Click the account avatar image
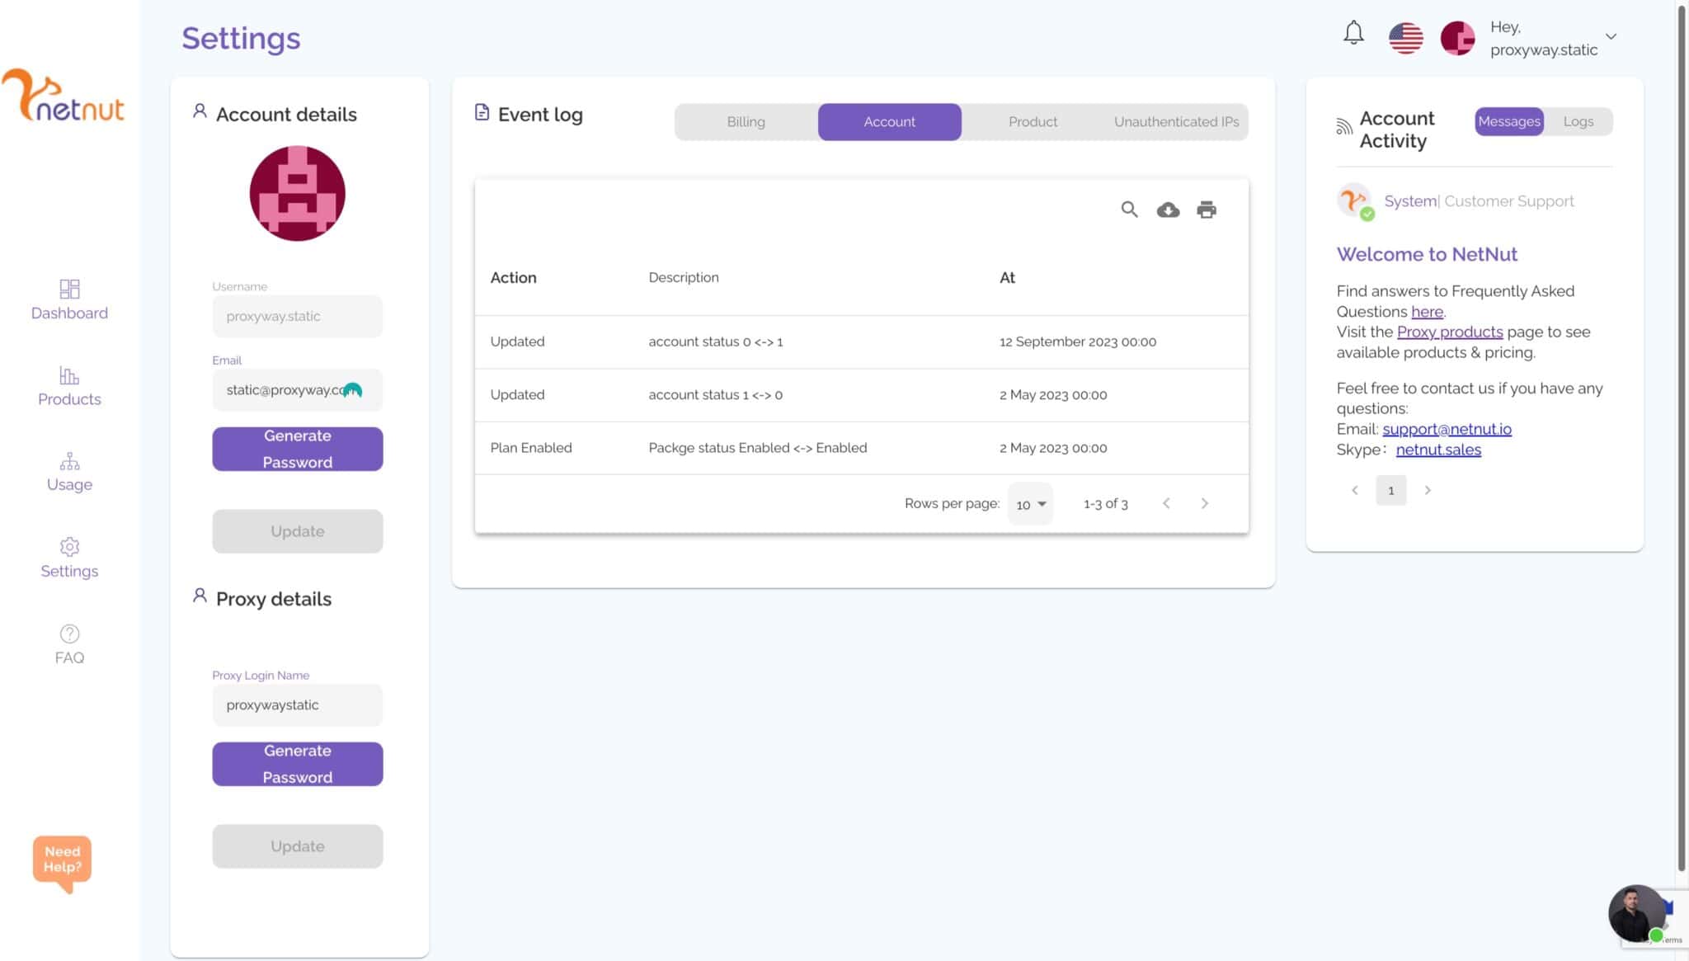1689x961 pixels. coord(297,194)
